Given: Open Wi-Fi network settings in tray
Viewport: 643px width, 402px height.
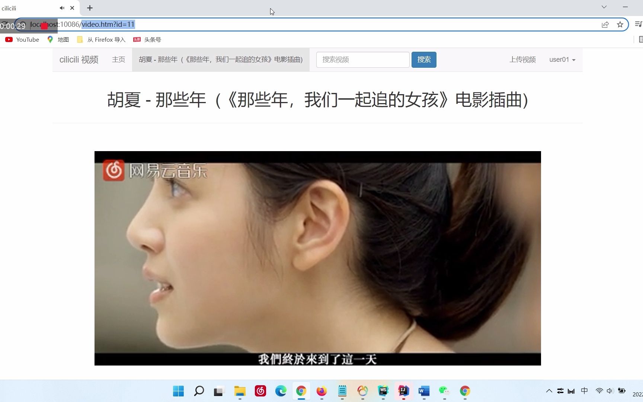Looking at the screenshot, I should (599, 391).
